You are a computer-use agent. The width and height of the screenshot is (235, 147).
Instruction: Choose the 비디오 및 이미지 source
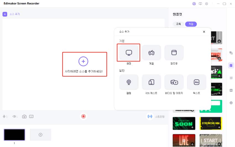point(174,82)
